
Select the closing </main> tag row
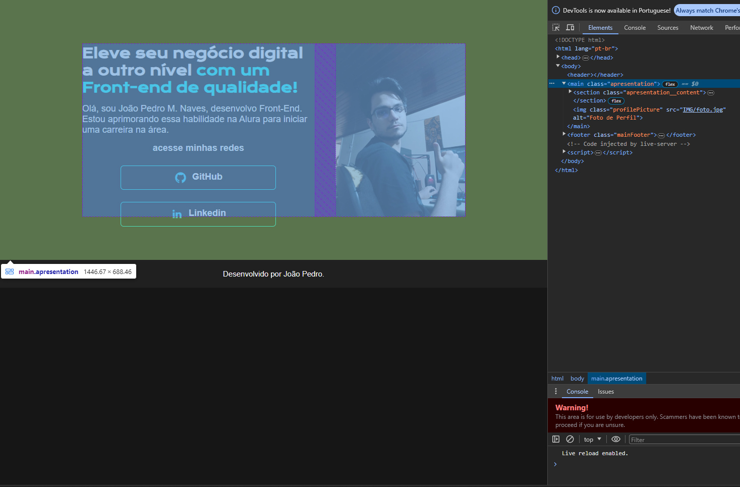[579, 126]
